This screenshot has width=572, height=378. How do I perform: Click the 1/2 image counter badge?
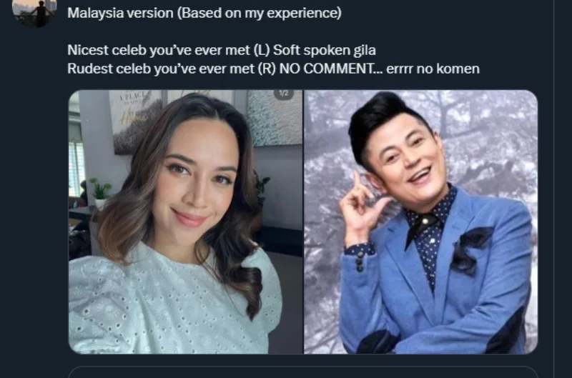(284, 94)
